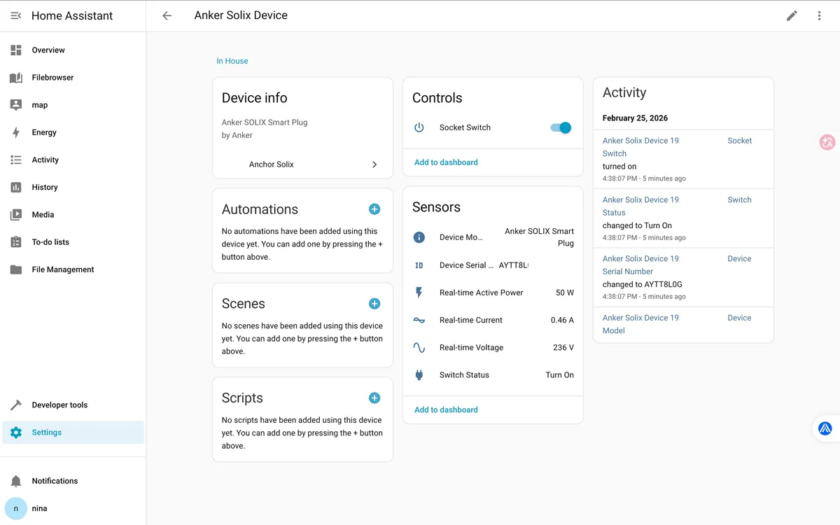Add a new script with plus icon
840x525 pixels.
click(374, 398)
